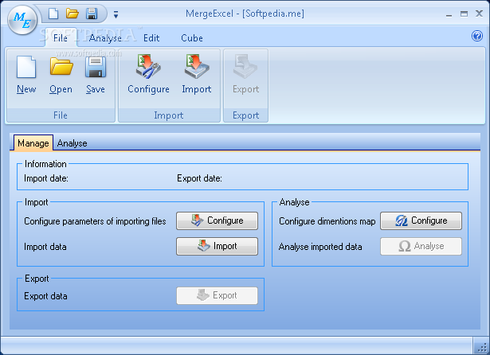Switch to the Cube ribbon tab

tap(192, 38)
